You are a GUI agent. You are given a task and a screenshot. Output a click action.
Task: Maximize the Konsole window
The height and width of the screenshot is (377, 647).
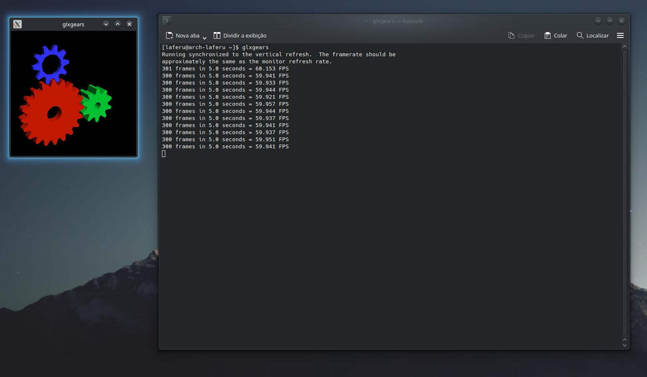point(610,21)
